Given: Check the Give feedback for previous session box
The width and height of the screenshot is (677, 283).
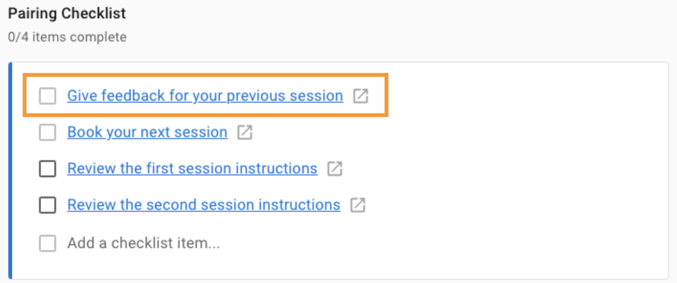Looking at the screenshot, I should [x=48, y=96].
